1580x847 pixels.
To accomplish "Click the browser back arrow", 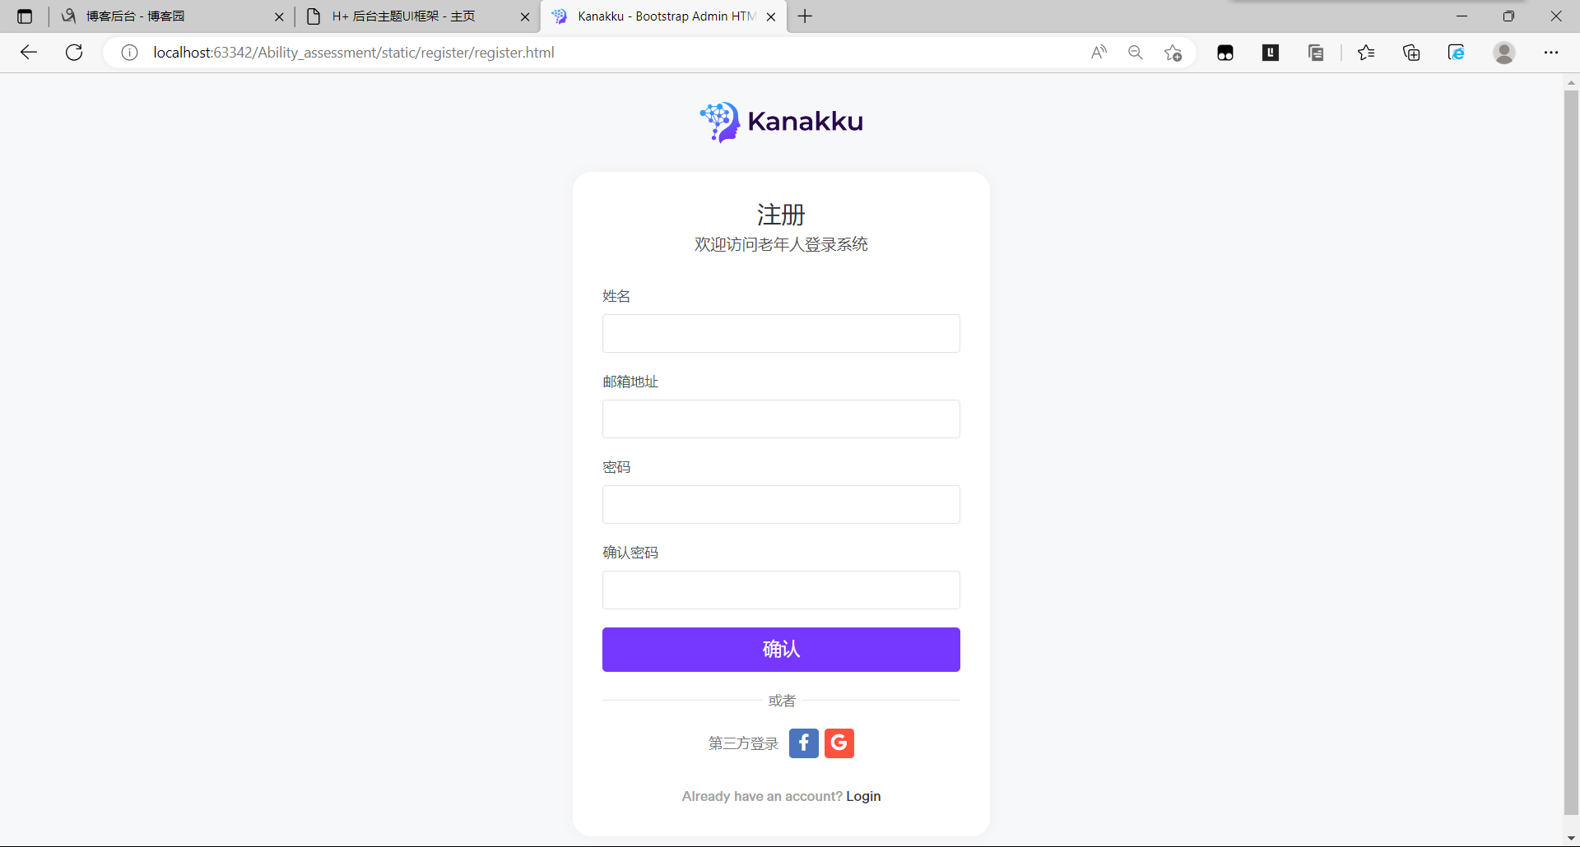I will pos(29,53).
